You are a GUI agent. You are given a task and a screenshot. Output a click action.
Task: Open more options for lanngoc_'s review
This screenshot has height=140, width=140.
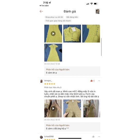pyautogui.click(x=99, y=81)
